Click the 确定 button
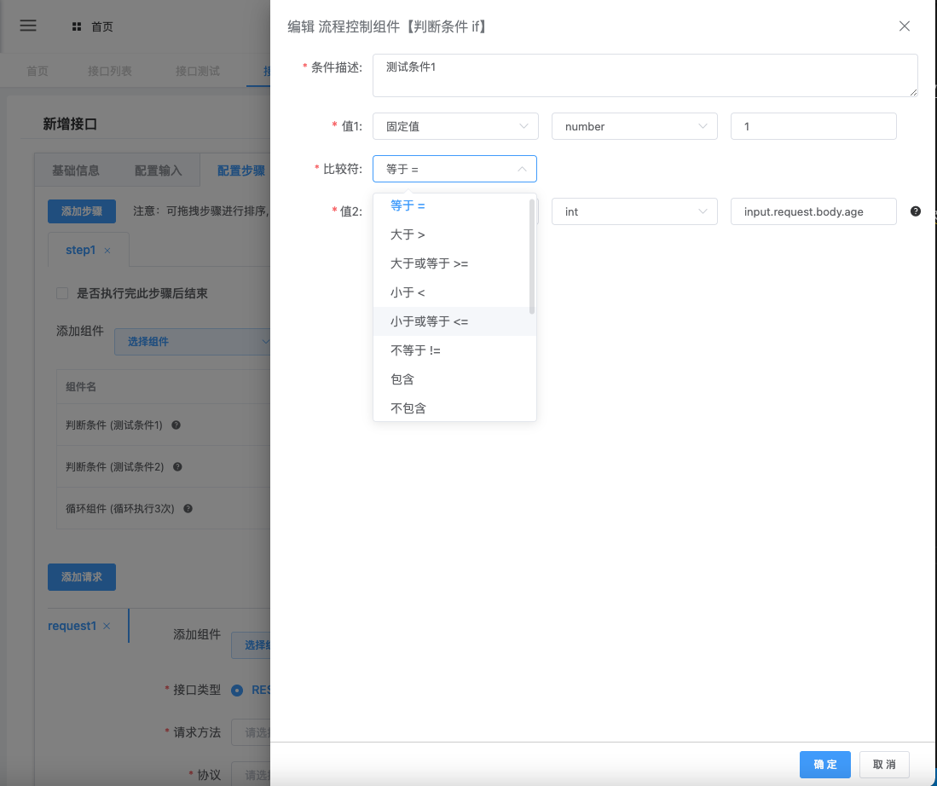 point(824,765)
